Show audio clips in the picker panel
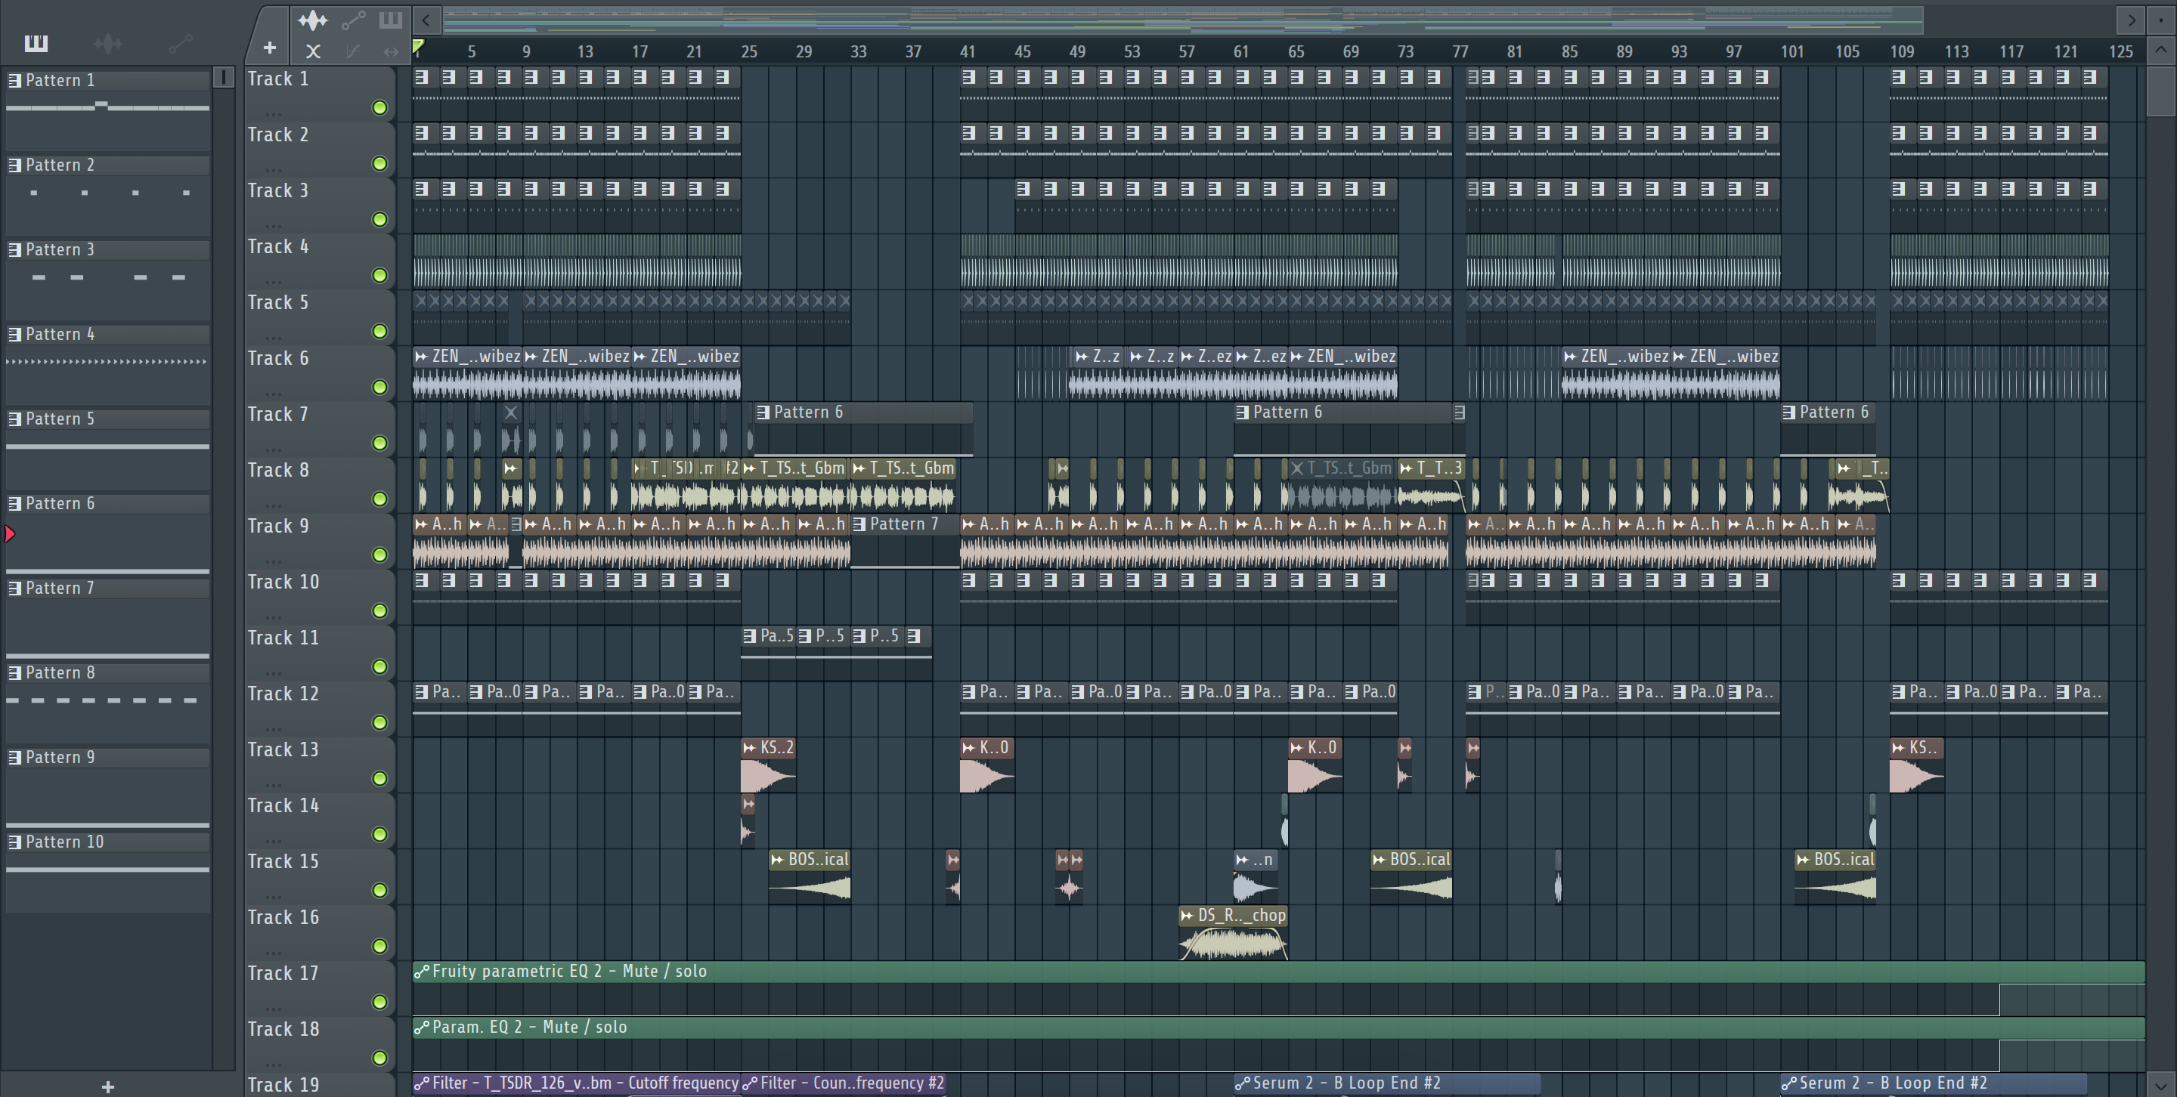The height and width of the screenshot is (1097, 2177). (x=107, y=42)
